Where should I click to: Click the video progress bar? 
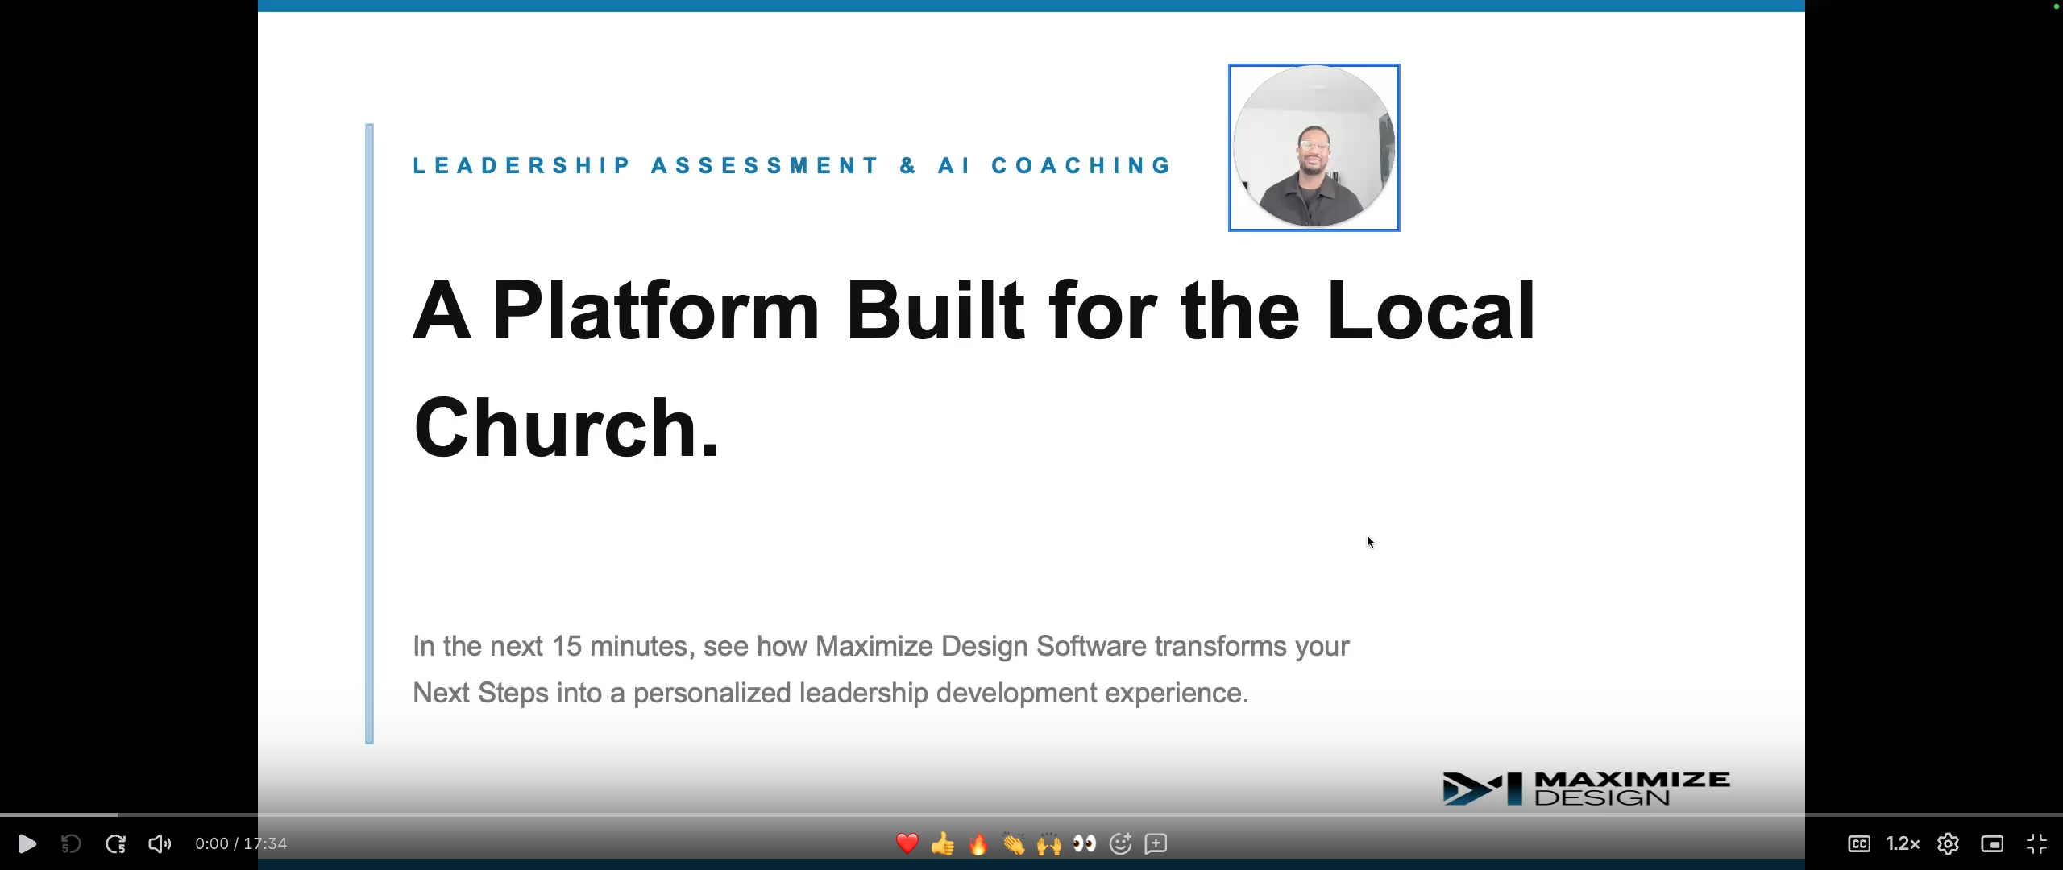coord(1031,814)
